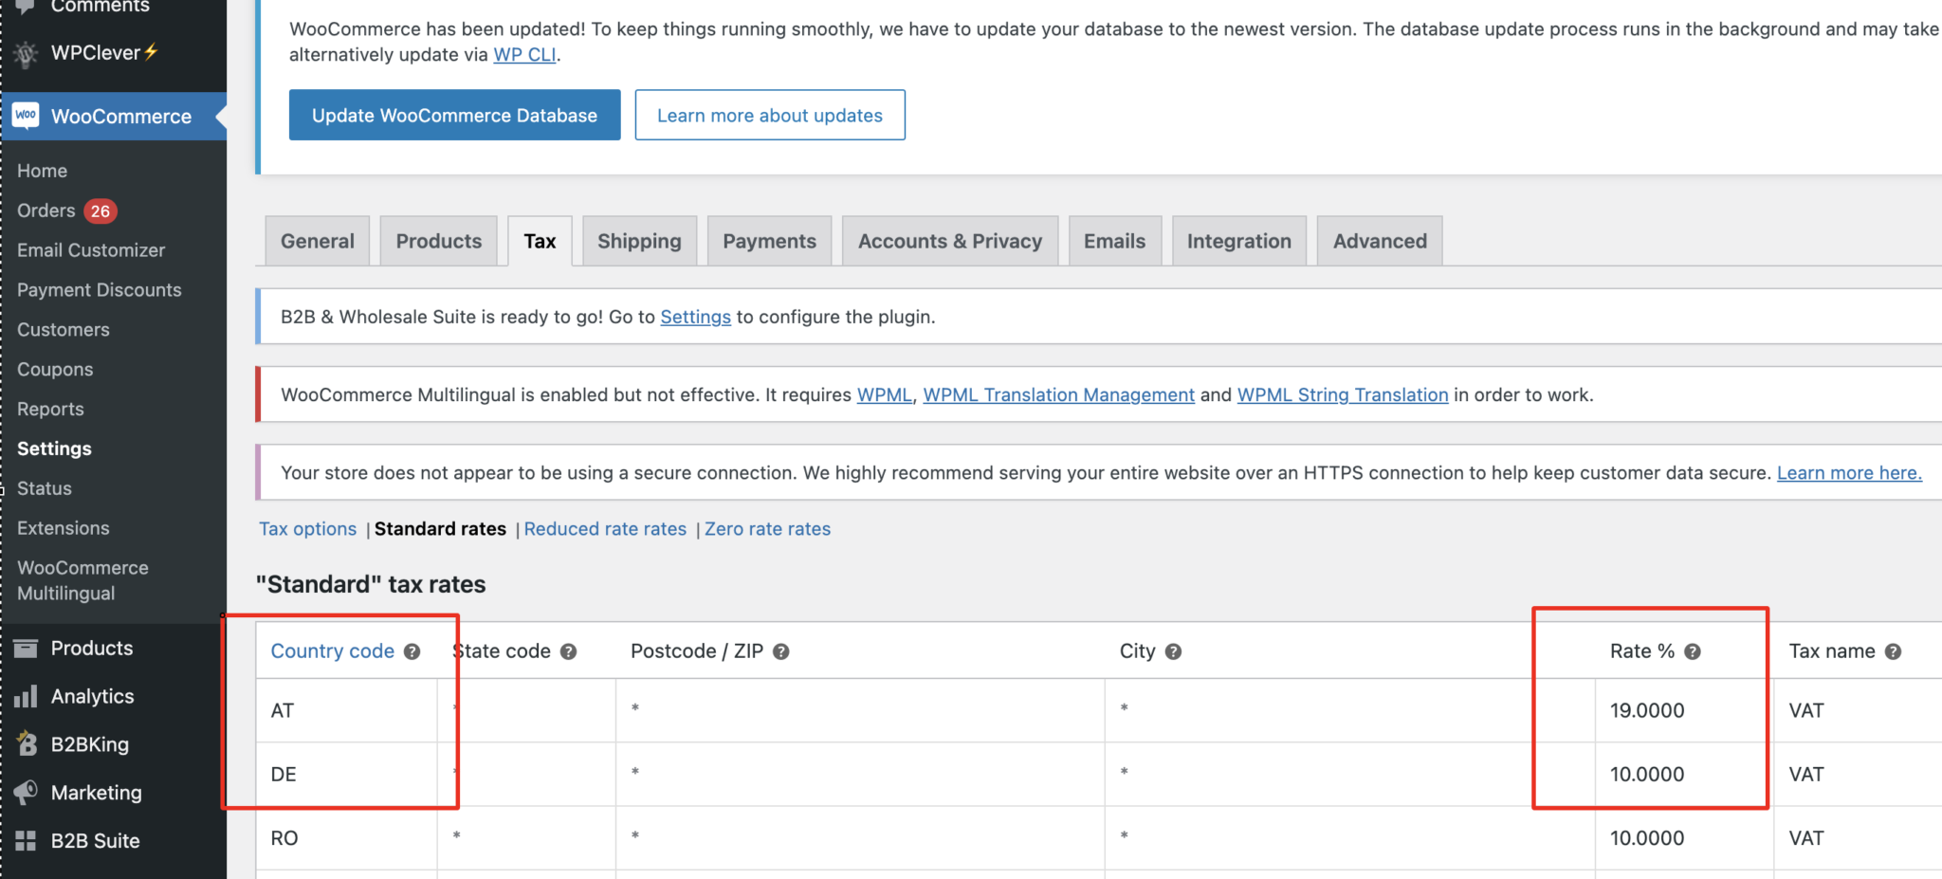Click the WooCommerce logo icon in sidebar

[x=26, y=116]
